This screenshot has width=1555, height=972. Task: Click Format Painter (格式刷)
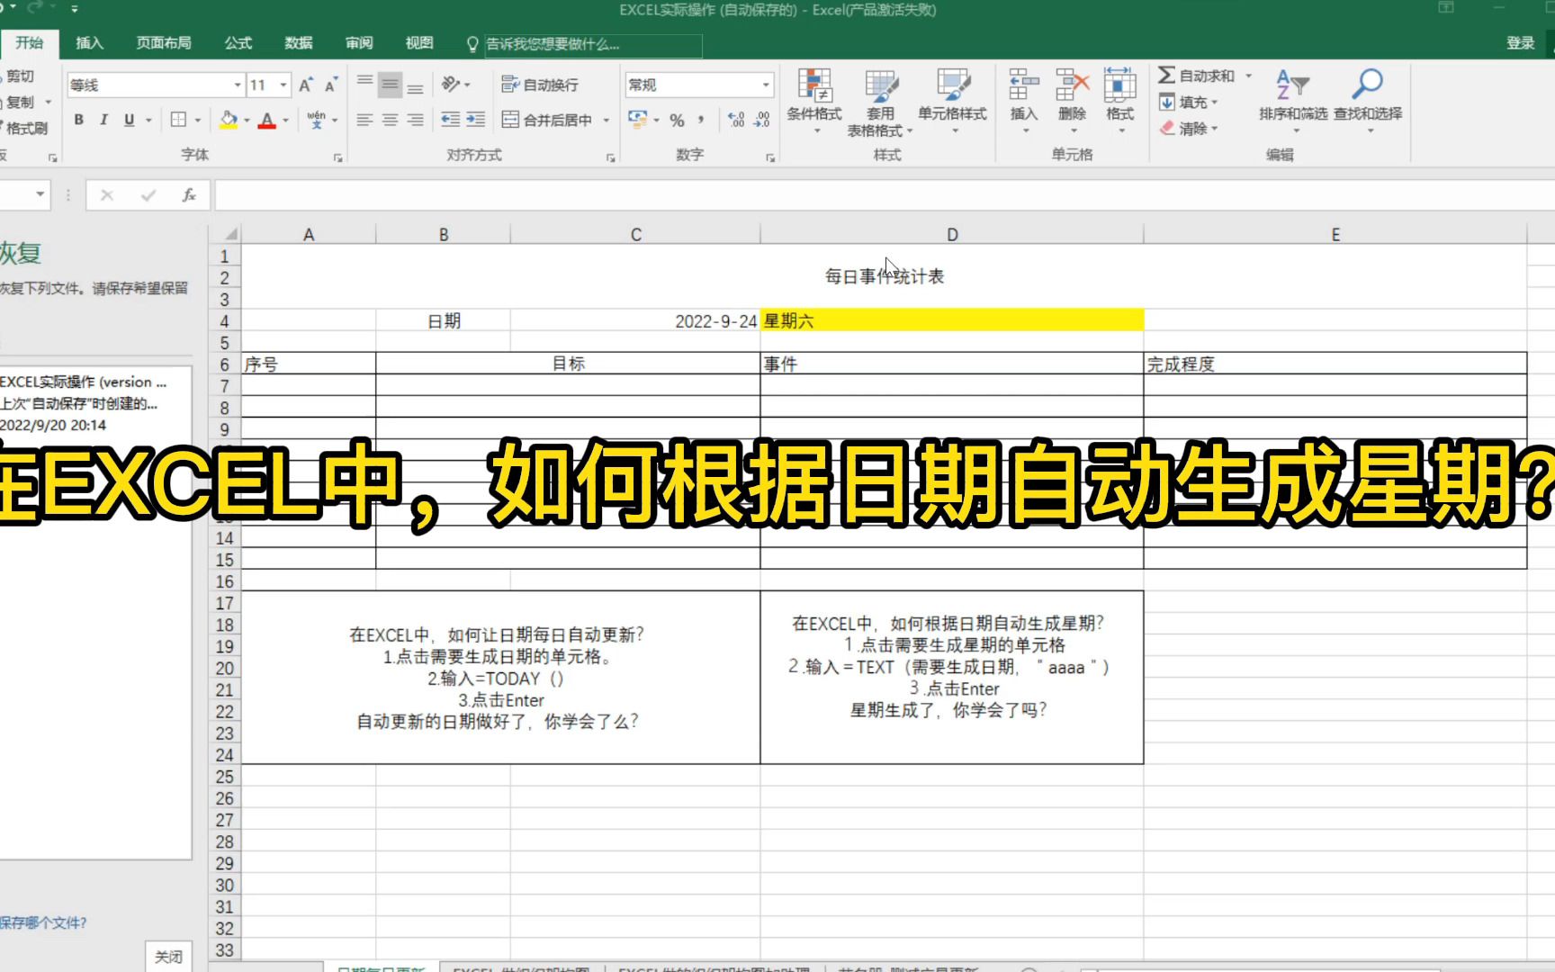(24, 128)
